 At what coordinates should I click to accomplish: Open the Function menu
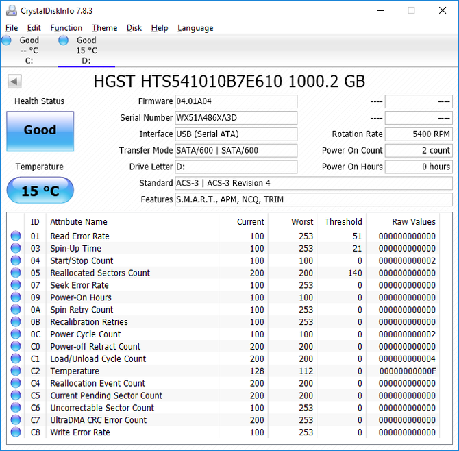pos(66,28)
